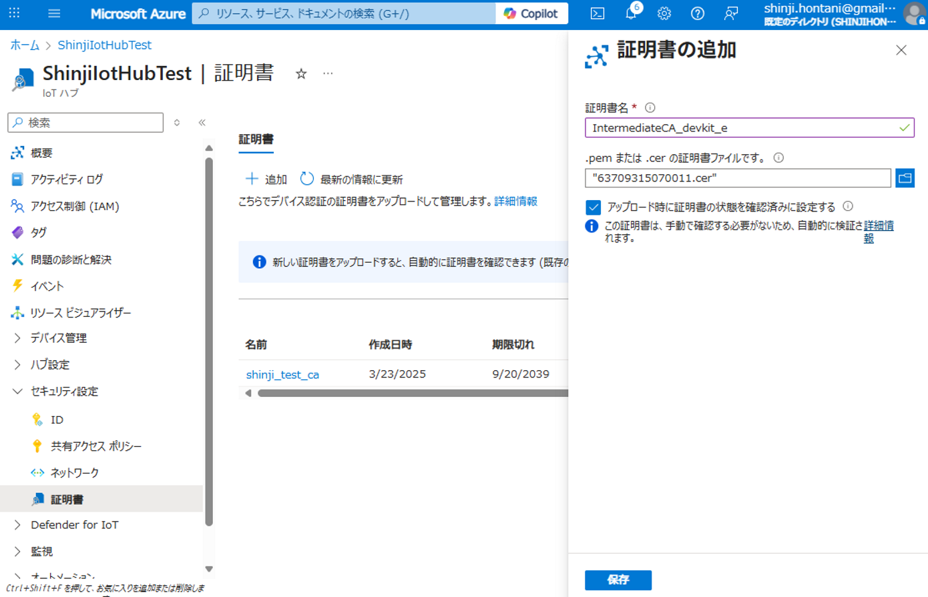This screenshot has width=928, height=597.
Task: Collapse the sidebar with the double chevron
Action: click(x=202, y=123)
